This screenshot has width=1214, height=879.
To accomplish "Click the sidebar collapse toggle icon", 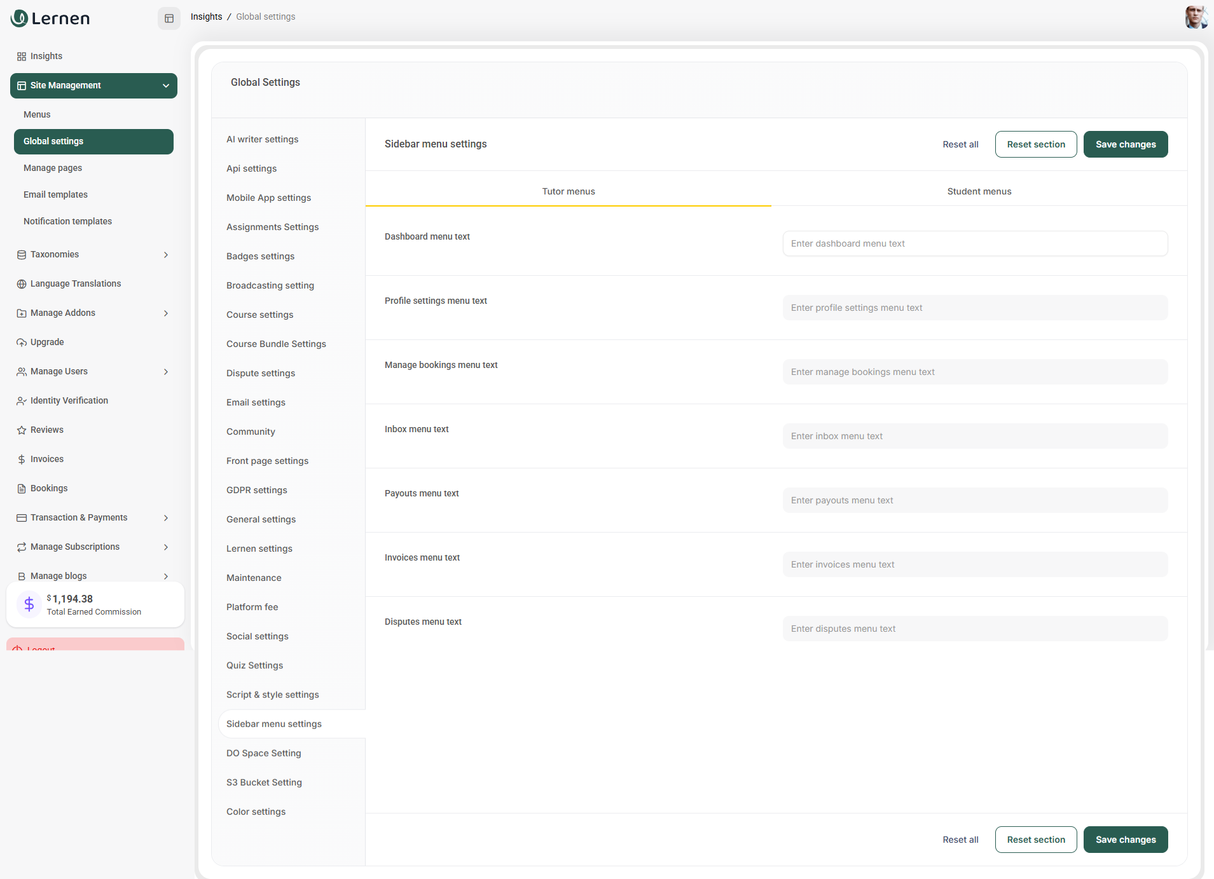I will 169,18.
